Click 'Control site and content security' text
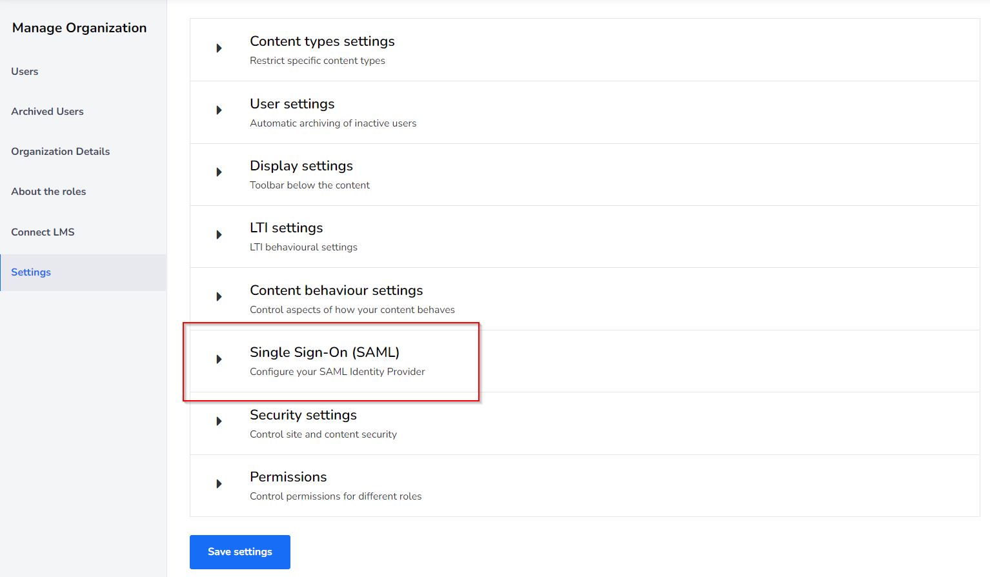Image resolution: width=990 pixels, height=577 pixels. [323, 434]
